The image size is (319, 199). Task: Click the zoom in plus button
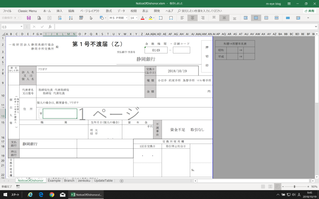click(x=308, y=187)
